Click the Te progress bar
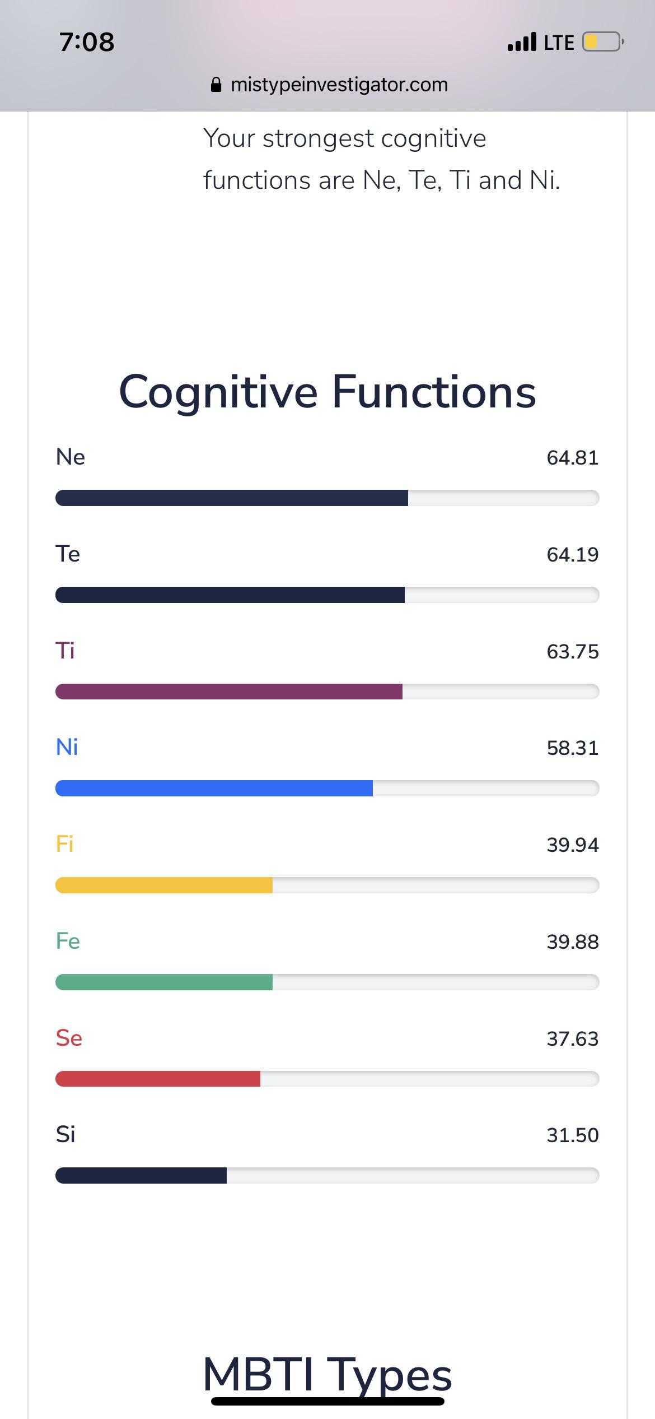The image size is (655, 1419). (x=327, y=595)
